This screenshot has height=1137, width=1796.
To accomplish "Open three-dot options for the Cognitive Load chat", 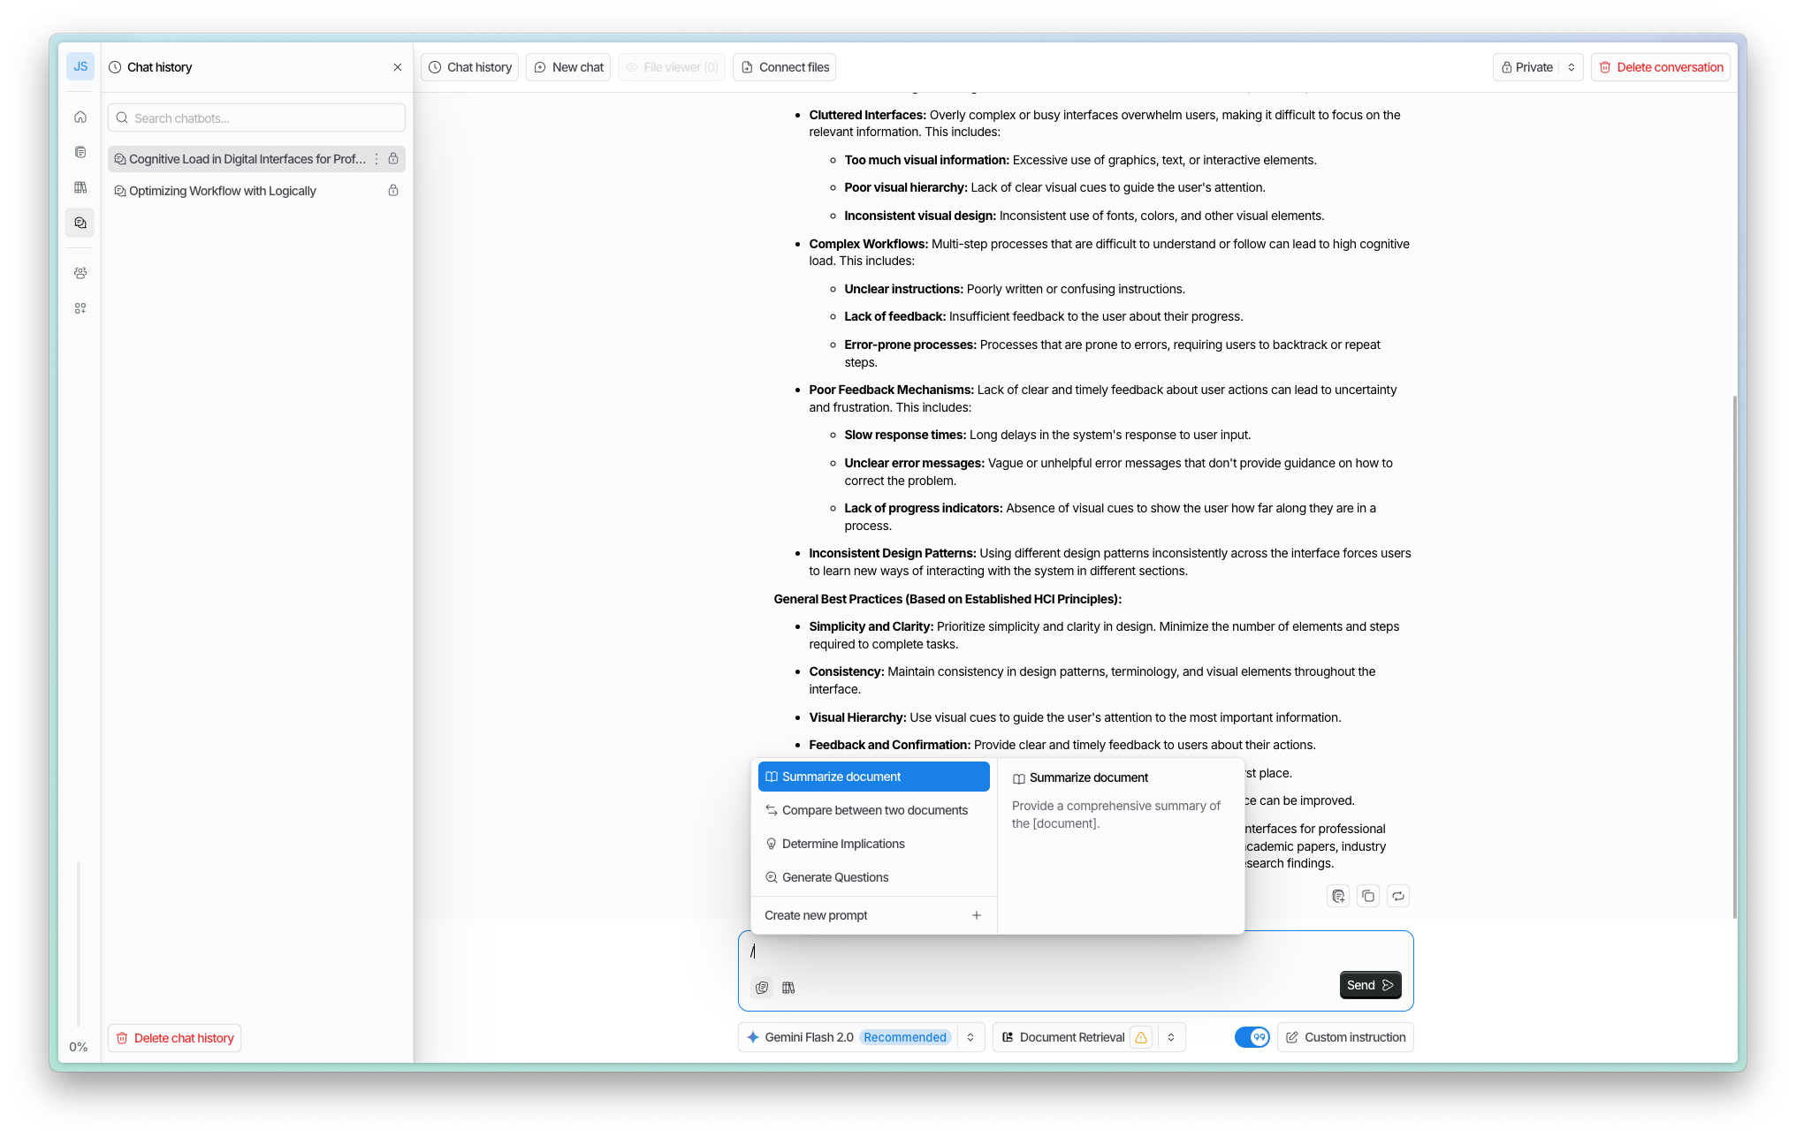I will [377, 159].
